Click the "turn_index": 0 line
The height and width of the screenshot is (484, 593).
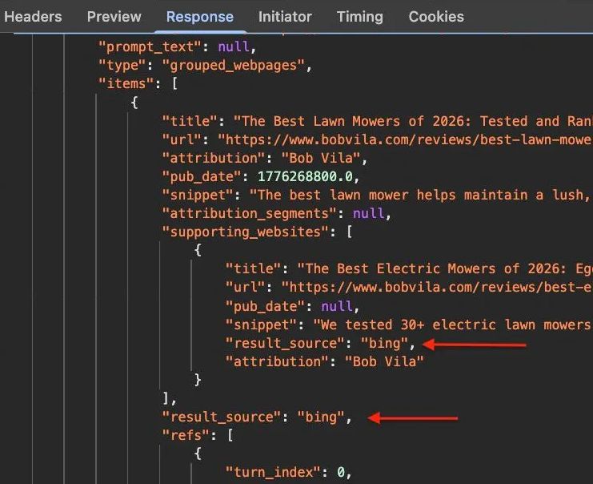click(289, 472)
